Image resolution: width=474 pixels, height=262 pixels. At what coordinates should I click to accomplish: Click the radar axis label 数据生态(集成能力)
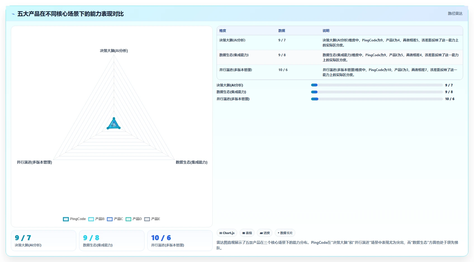click(x=191, y=162)
